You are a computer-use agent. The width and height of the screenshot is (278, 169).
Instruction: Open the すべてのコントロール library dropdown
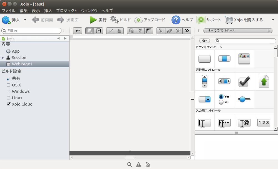[238, 31]
